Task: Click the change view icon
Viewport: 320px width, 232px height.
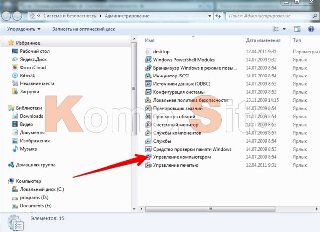Action: [x=276, y=29]
